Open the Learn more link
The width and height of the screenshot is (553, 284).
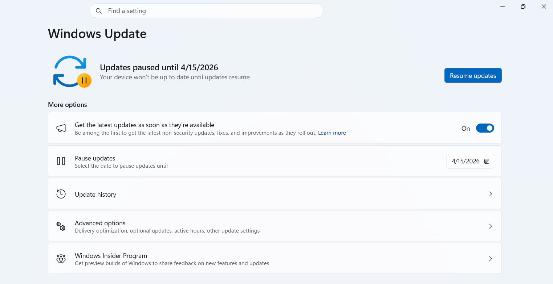(x=332, y=133)
